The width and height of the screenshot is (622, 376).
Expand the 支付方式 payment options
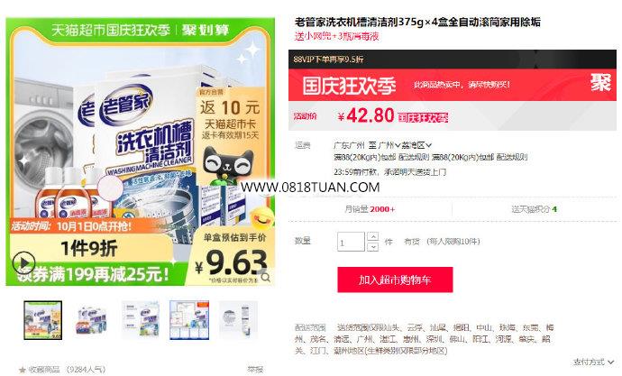point(594,362)
